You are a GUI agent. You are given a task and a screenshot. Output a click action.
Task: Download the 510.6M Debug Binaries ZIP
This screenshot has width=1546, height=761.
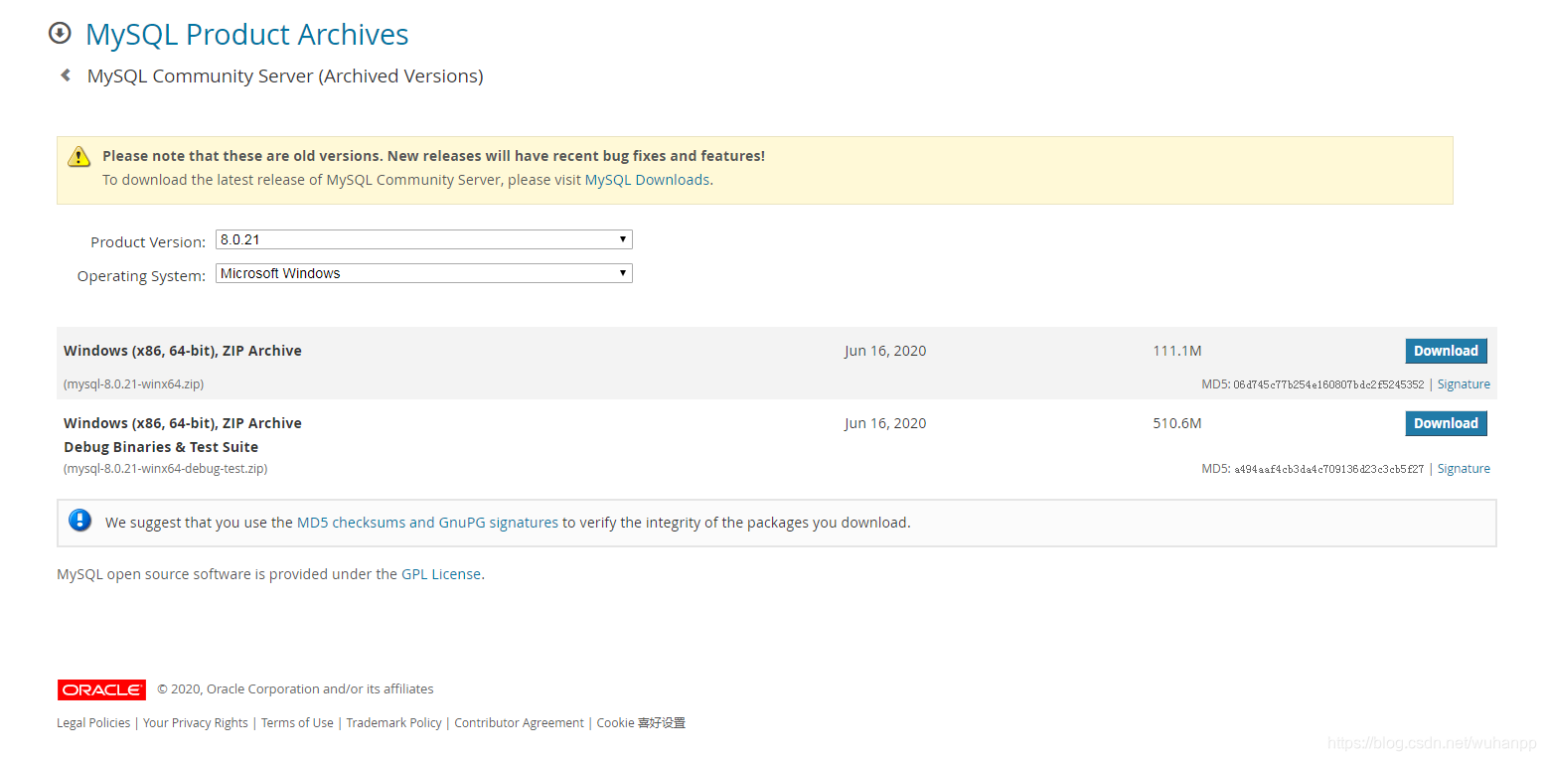(1446, 423)
